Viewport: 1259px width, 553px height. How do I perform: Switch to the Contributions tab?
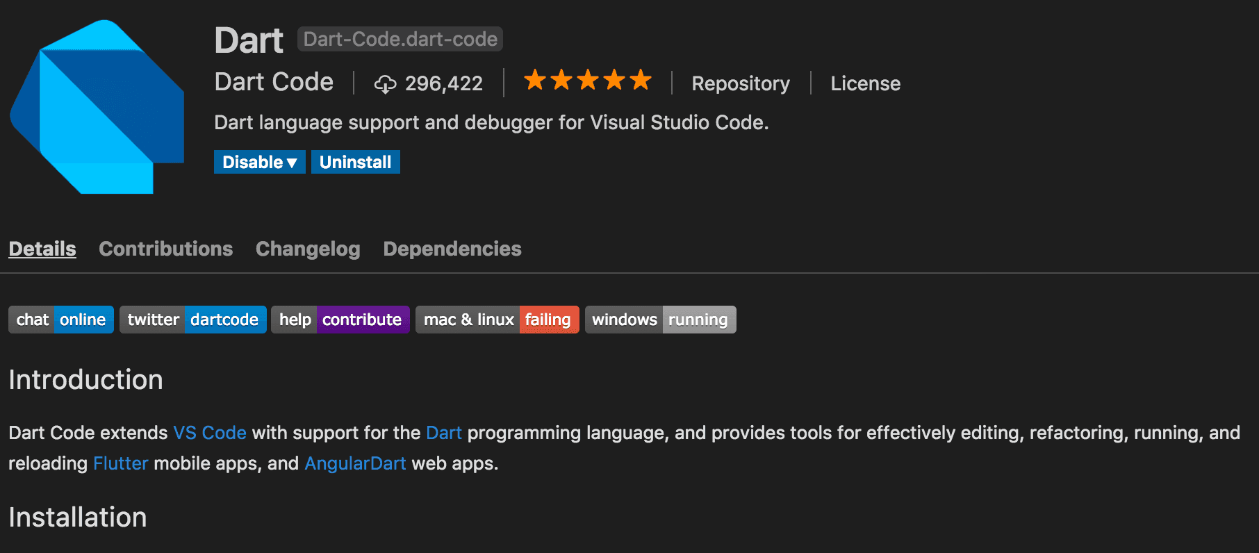coord(166,249)
